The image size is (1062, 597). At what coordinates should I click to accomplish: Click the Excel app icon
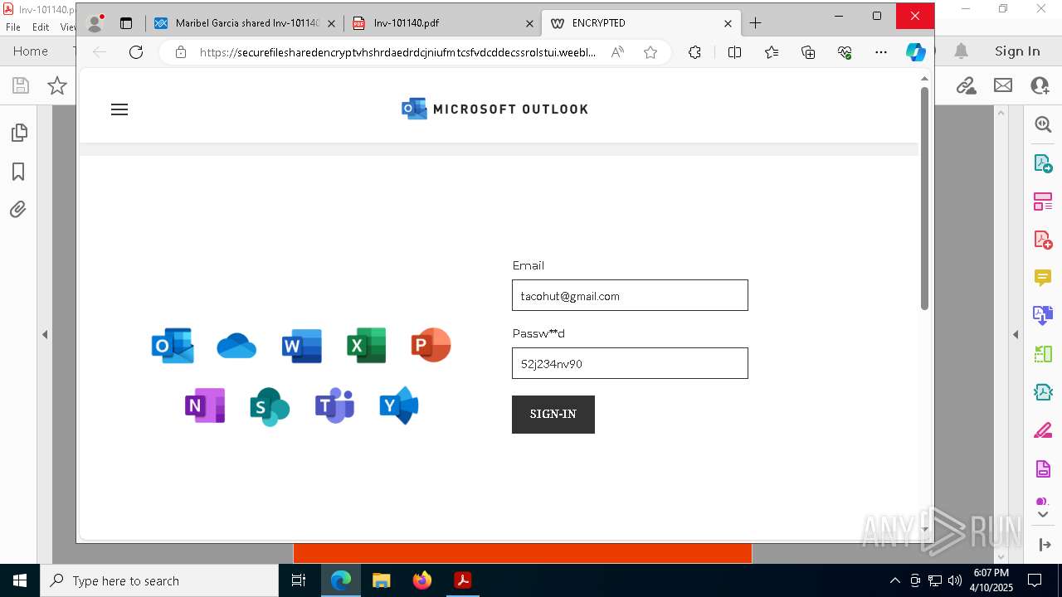click(367, 346)
